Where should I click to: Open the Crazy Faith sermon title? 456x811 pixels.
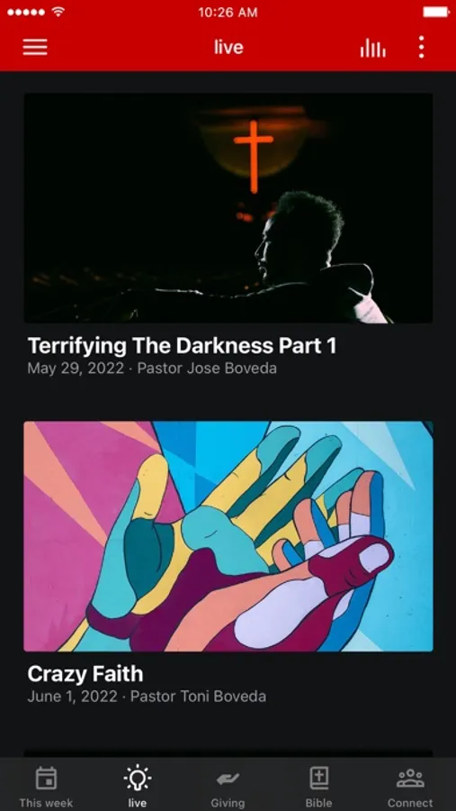click(85, 674)
